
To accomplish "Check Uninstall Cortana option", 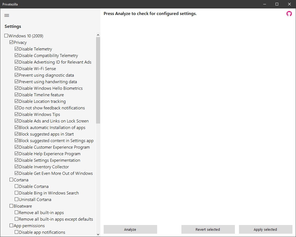I will (x=17, y=200).
